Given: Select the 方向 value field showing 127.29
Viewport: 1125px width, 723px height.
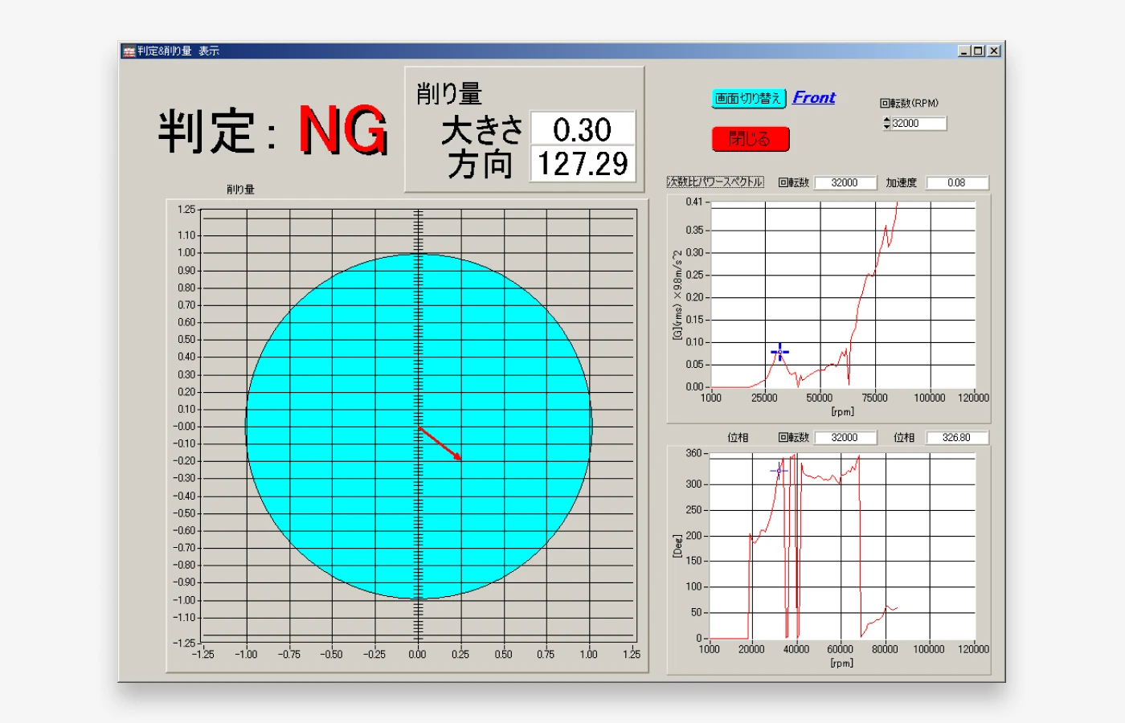Looking at the screenshot, I should pos(583,164).
